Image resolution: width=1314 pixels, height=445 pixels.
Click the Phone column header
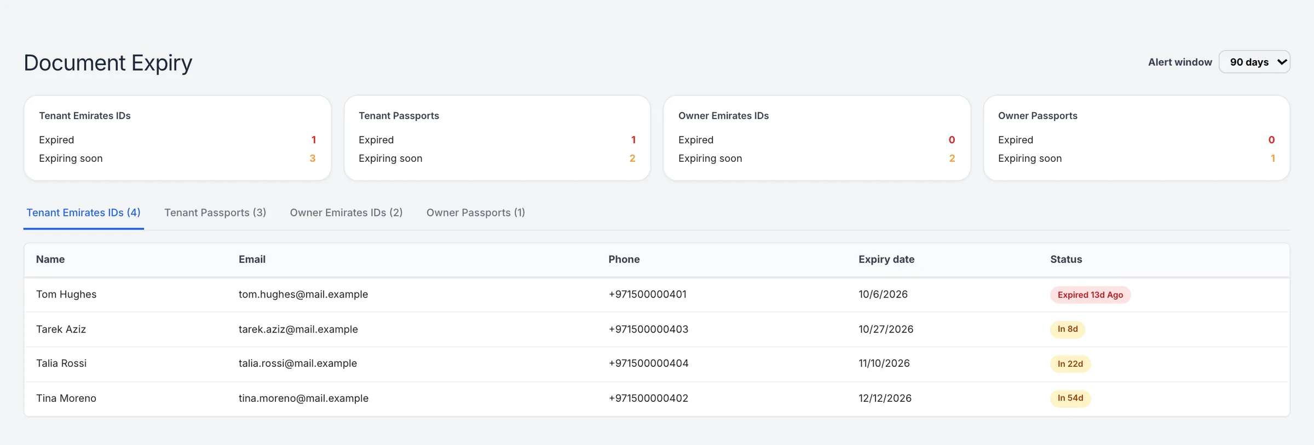coord(624,260)
